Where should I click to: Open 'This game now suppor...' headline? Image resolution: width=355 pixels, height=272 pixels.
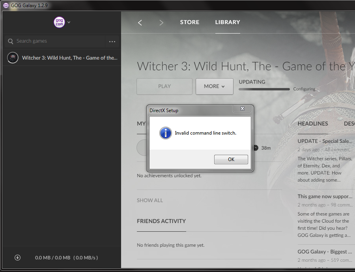pos(325,196)
